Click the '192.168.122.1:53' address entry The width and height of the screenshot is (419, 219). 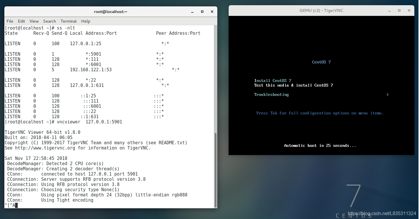pyautogui.click(x=91, y=70)
